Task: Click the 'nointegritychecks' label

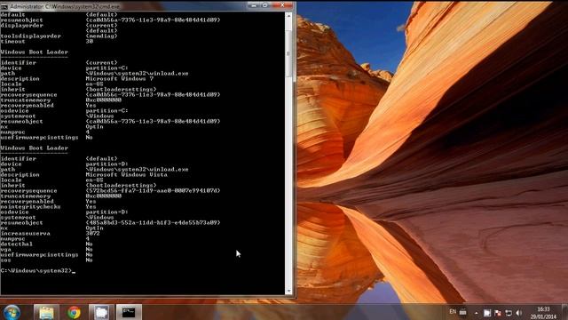Action: point(31,206)
